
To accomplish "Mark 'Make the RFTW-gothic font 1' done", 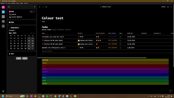I will click(x=120, y=48).
